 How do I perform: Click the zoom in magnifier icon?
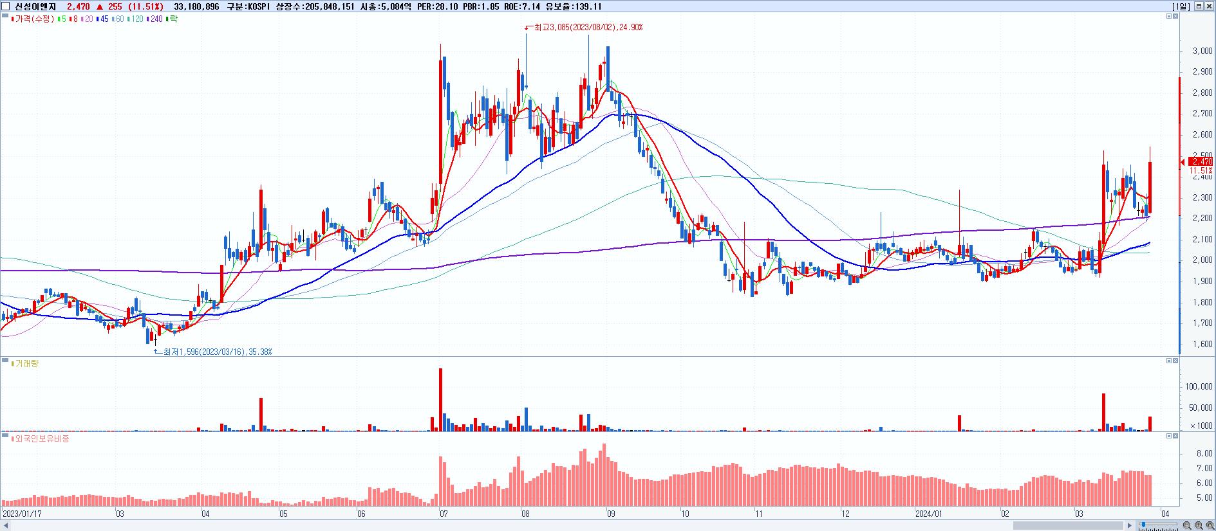[x=1199, y=525]
